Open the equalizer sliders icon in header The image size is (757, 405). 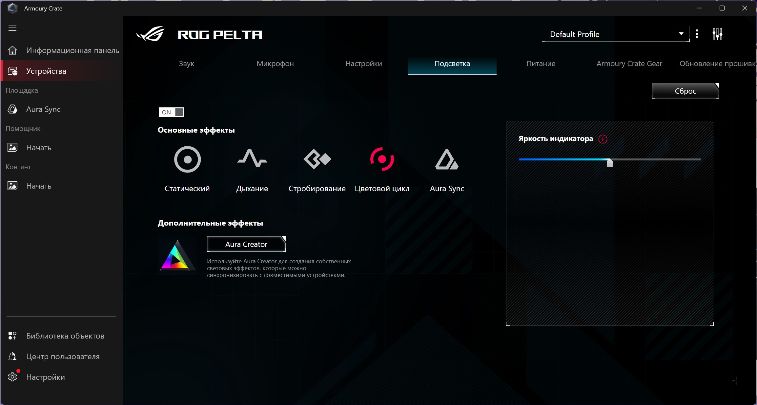(x=717, y=34)
